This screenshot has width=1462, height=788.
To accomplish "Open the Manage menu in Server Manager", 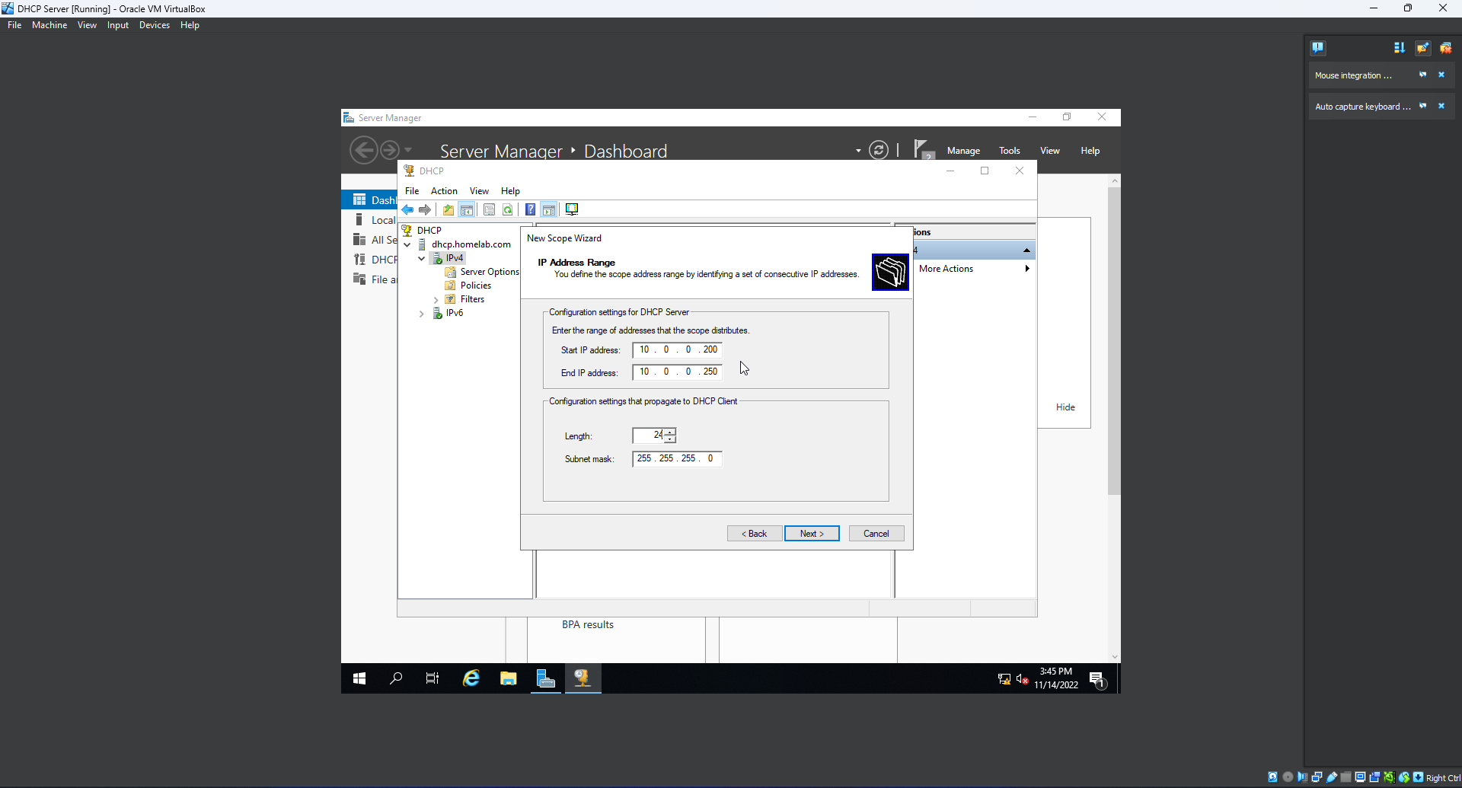I will point(963,151).
